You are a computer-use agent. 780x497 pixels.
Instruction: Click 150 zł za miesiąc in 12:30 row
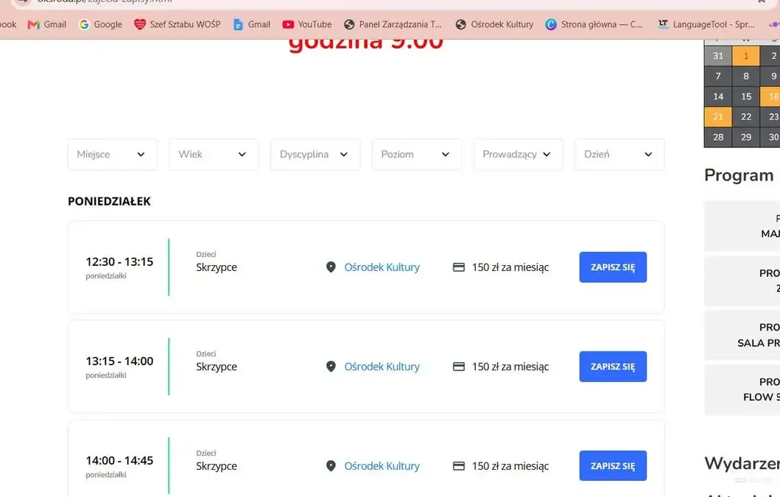(510, 268)
